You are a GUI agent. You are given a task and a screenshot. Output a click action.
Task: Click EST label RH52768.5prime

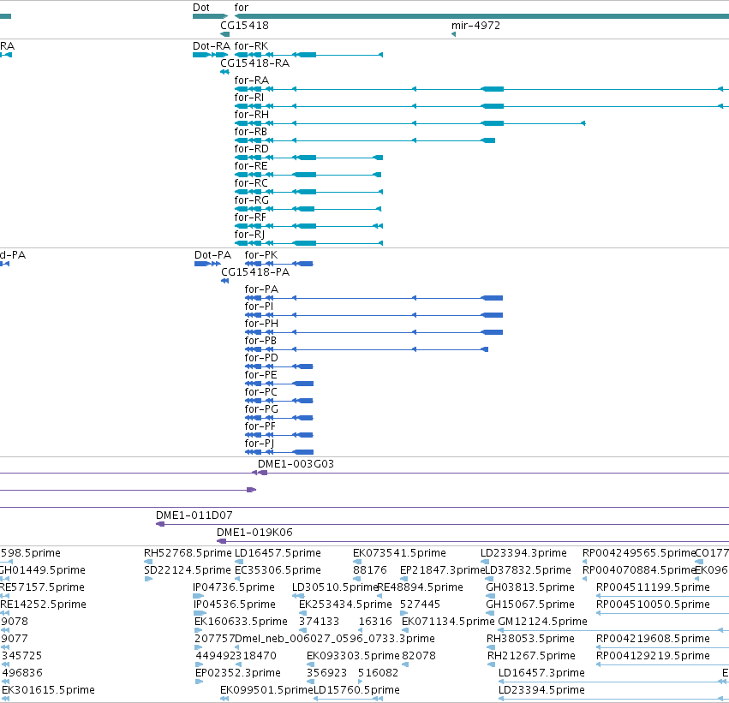pyautogui.click(x=188, y=553)
